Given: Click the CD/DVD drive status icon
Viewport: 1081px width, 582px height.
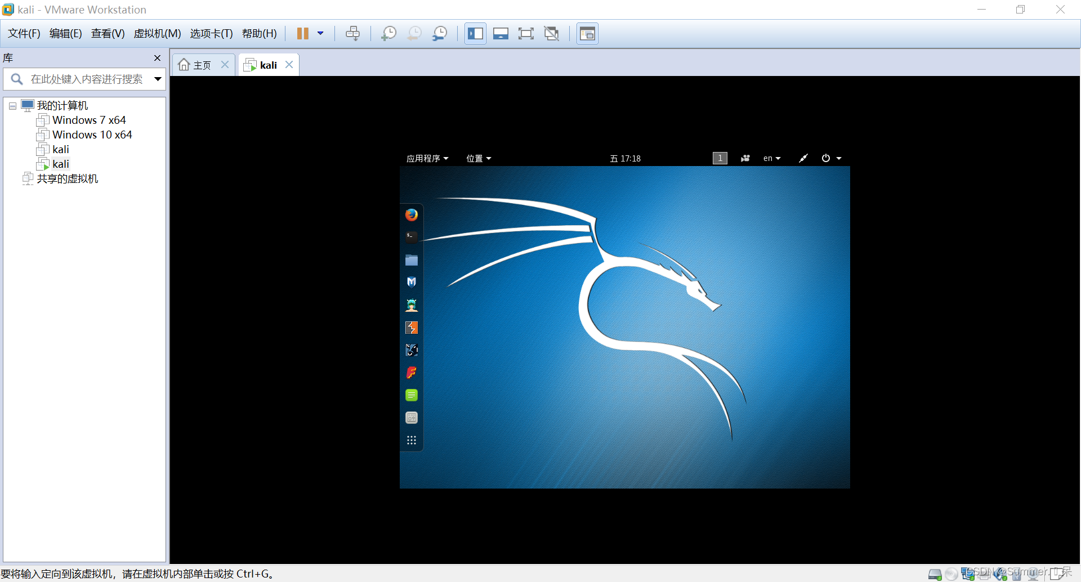Looking at the screenshot, I should (952, 574).
